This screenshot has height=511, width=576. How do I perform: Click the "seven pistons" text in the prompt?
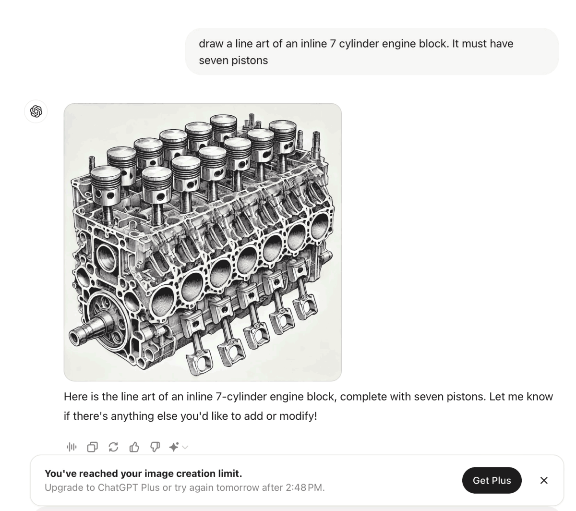tap(233, 61)
